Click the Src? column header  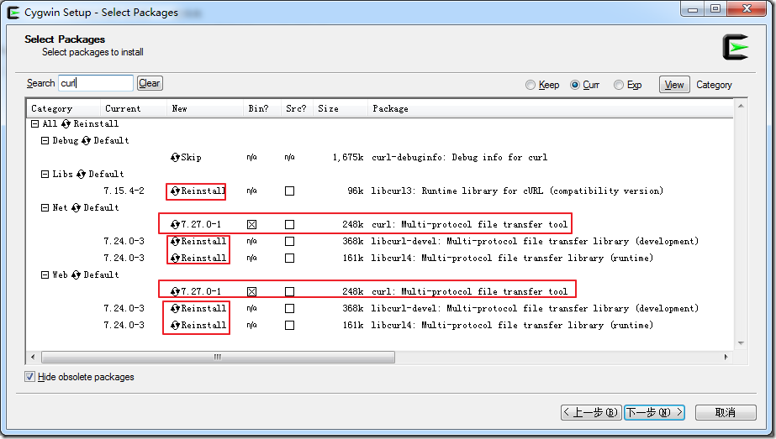pos(297,109)
